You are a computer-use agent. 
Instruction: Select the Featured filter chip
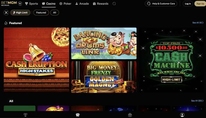pos(41,13)
